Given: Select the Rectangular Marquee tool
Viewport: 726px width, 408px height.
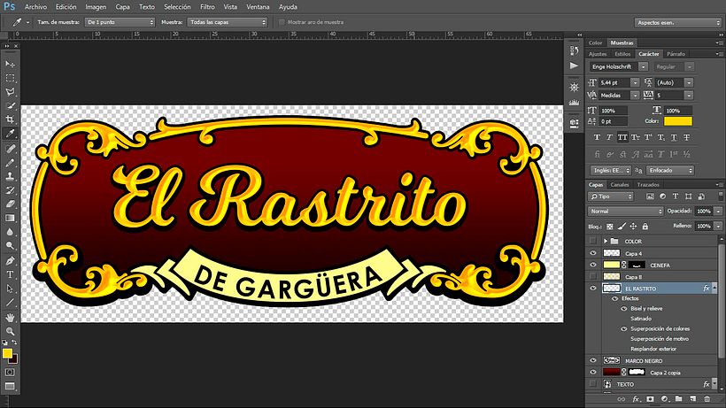Looking at the screenshot, I should click(x=10, y=78).
